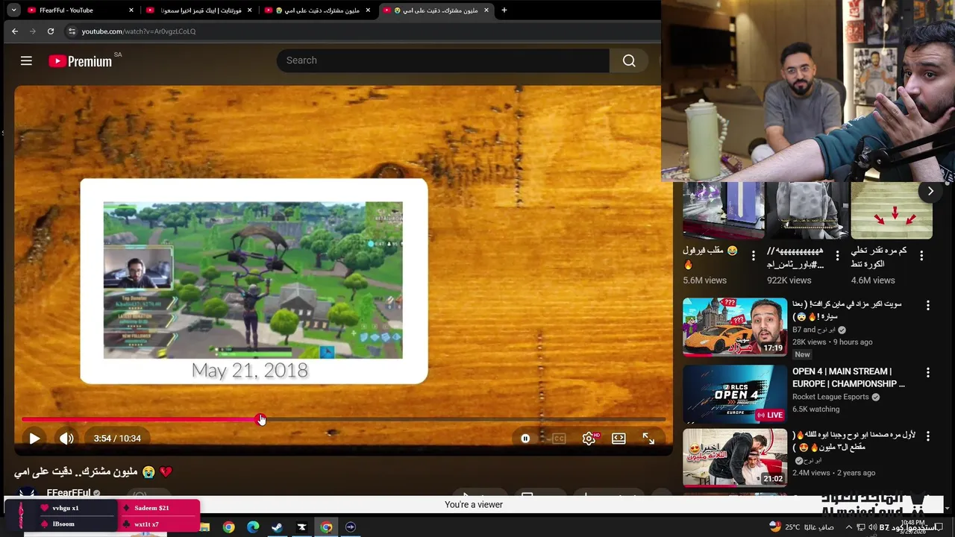Expand hidden system tray icons
The height and width of the screenshot is (537, 955).
coord(848,527)
